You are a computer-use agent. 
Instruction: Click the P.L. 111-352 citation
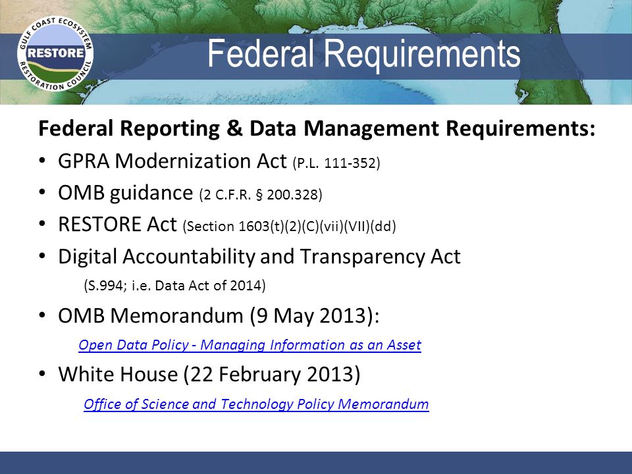336,163
